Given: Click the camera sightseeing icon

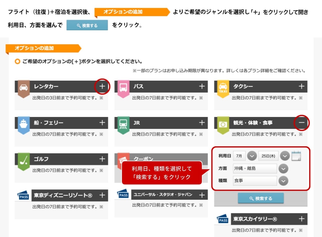Looking at the screenshot, I should [223, 124].
